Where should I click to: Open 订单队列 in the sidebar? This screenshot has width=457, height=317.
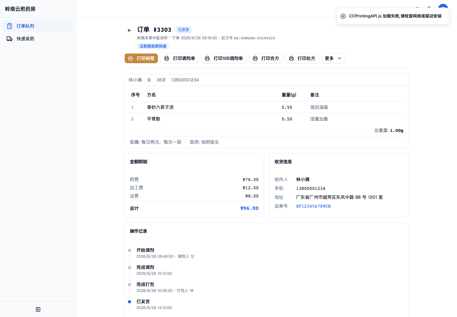click(38, 26)
